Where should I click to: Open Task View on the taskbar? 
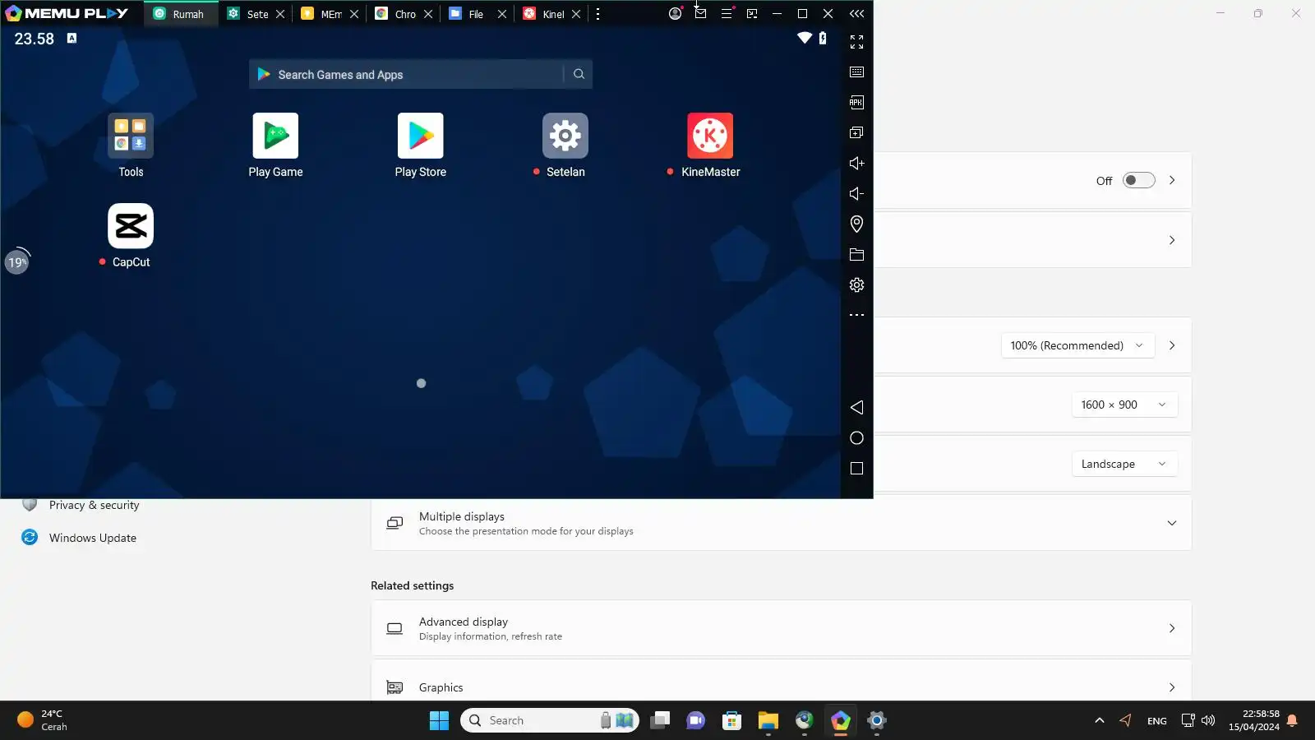[660, 721]
